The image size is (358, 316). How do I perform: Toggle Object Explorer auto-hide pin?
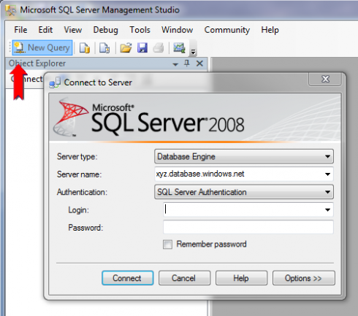187,63
